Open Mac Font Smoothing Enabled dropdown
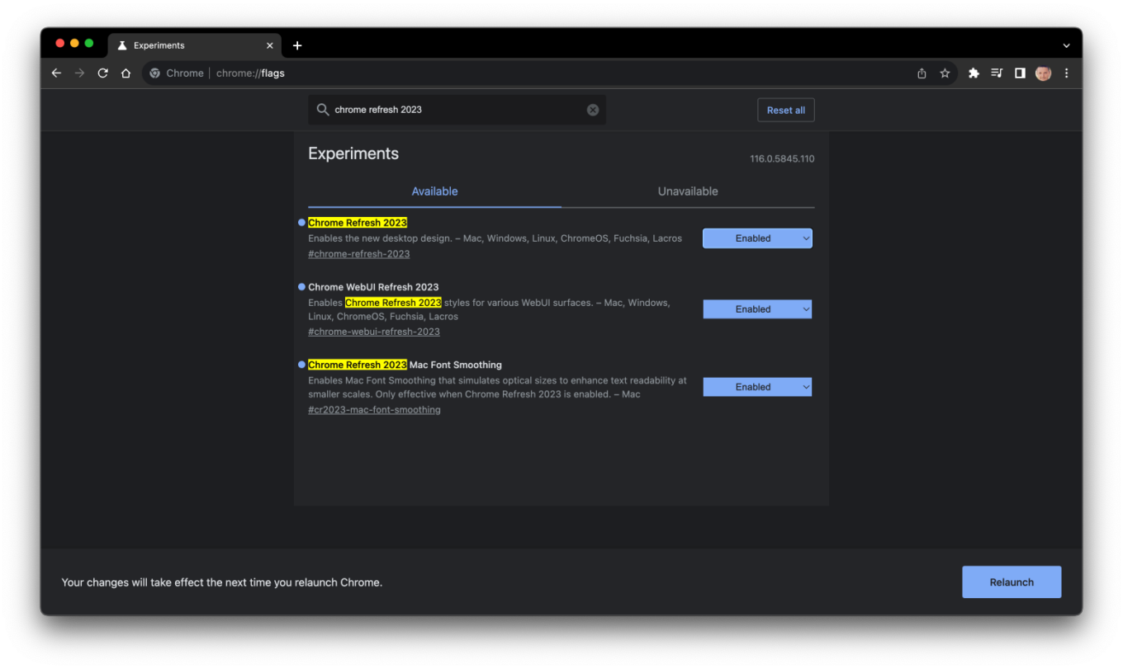Viewport: 1123px width, 669px height. 757,387
